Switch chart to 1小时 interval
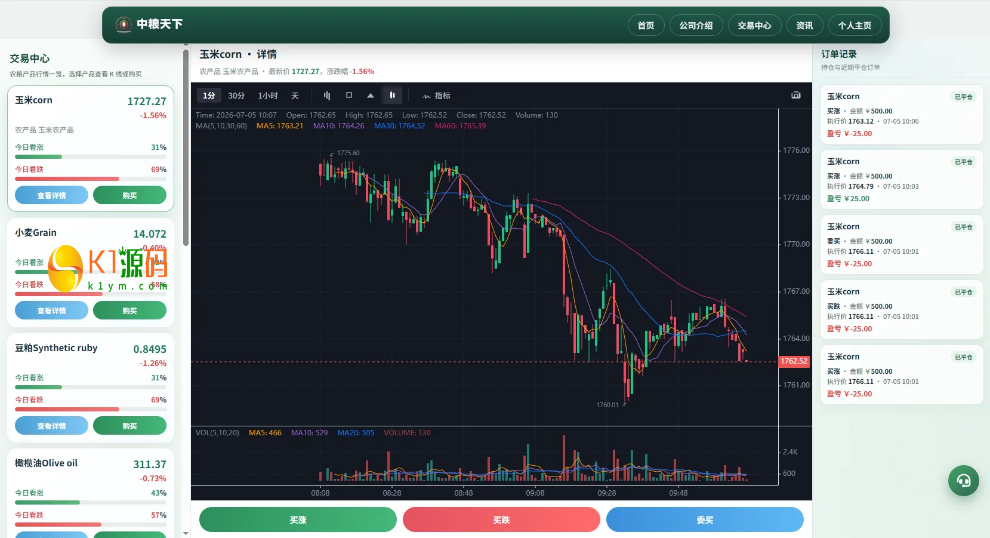 click(x=268, y=96)
